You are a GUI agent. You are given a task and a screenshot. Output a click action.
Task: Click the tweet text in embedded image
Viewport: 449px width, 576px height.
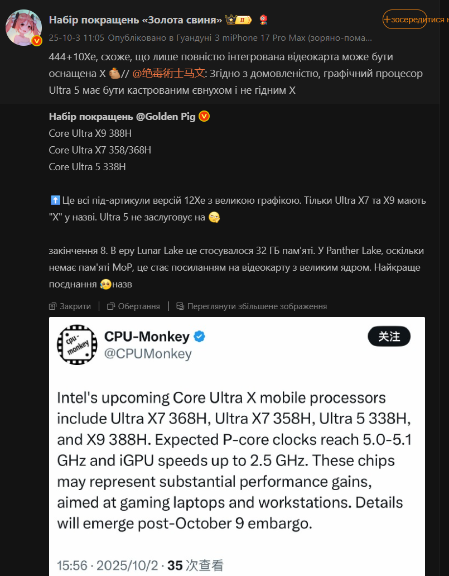click(234, 460)
